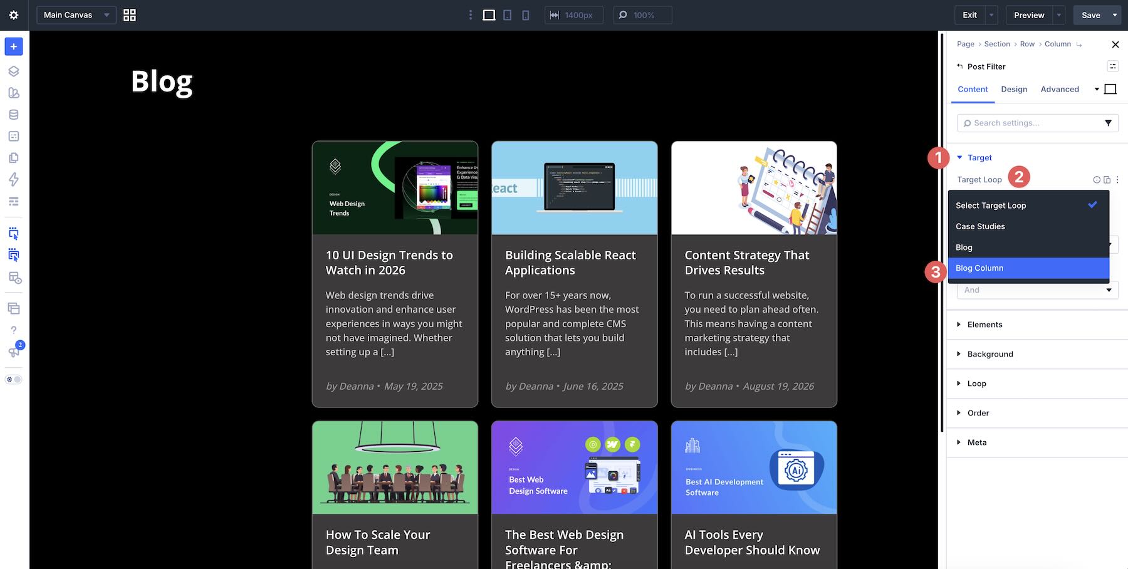Switch to the Content tab
Image resolution: width=1128 pixels, height=569 pixels.
973,90
